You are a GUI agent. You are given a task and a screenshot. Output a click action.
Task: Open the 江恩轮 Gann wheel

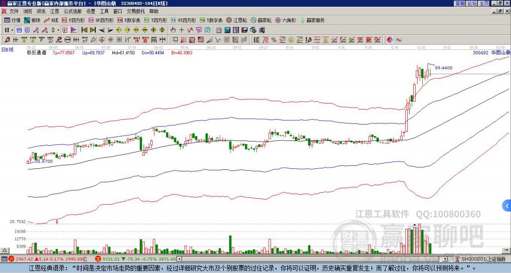[237, 20]
